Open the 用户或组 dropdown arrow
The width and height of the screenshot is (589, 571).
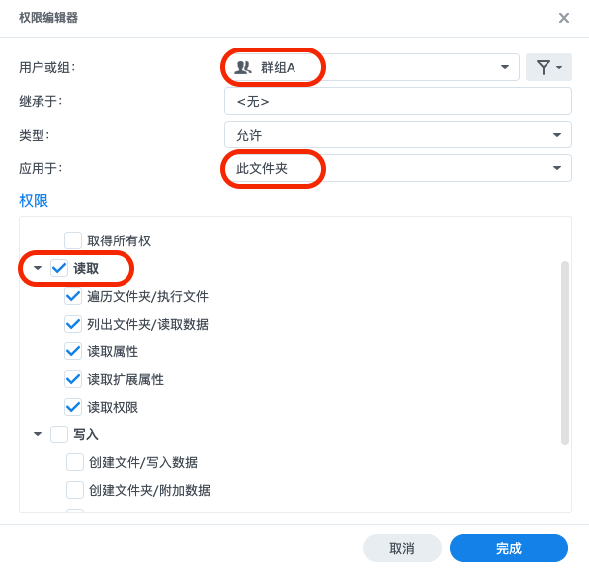[505, 67]
